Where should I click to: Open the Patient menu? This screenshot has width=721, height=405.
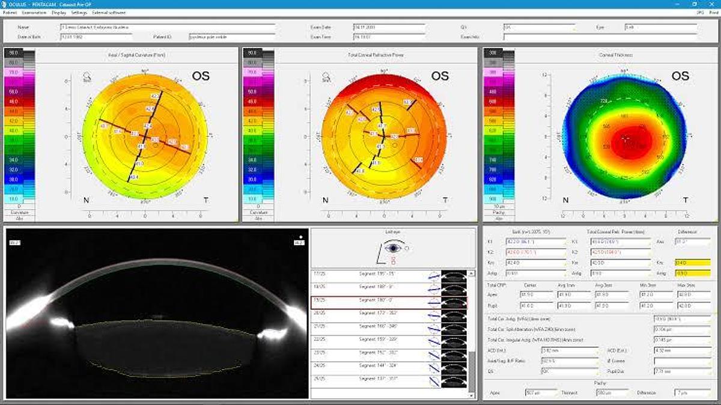[x=10, y=12]
